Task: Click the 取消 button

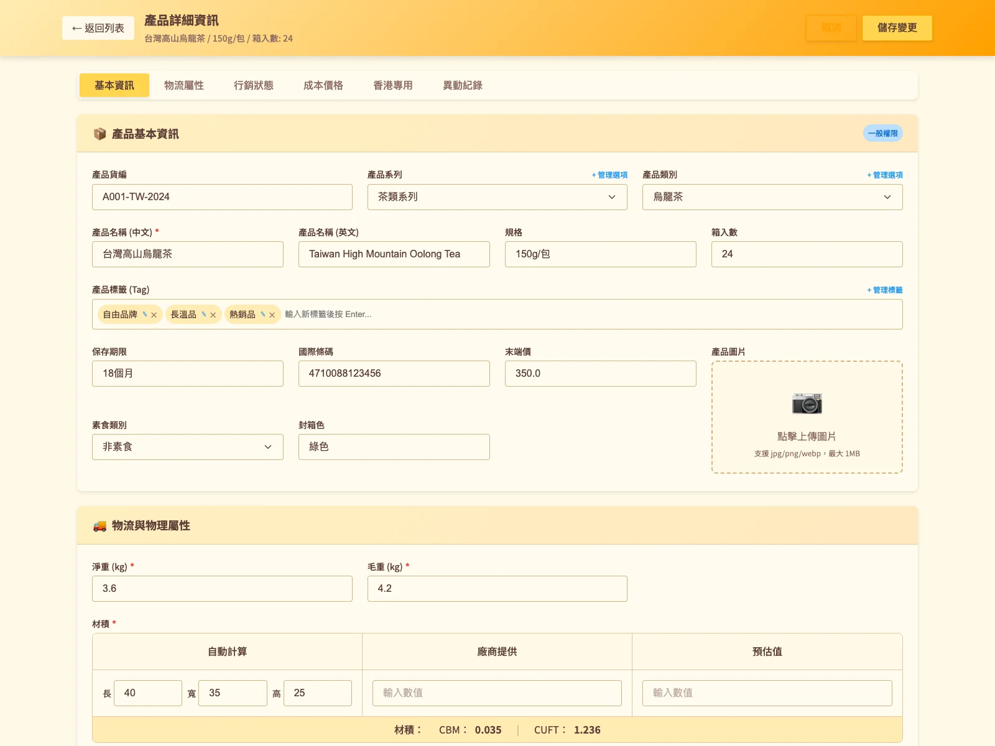Action: (831, 28)
